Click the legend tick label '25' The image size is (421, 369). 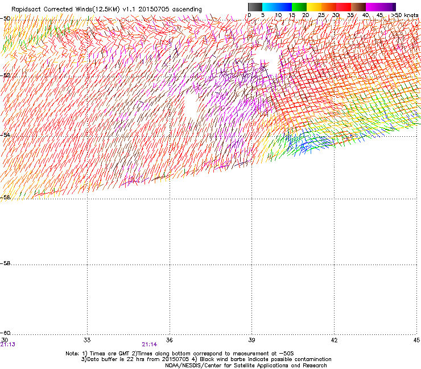(x=321, y=15)
